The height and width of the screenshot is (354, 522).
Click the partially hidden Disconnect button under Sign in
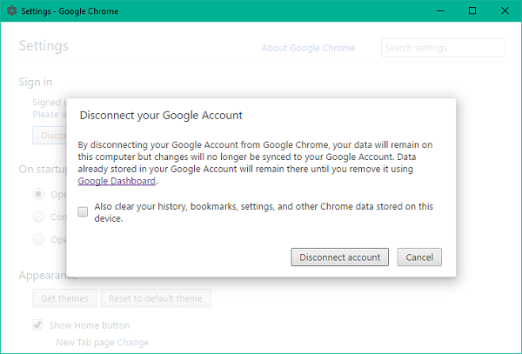pyautogui.click(x=49, y=135)
